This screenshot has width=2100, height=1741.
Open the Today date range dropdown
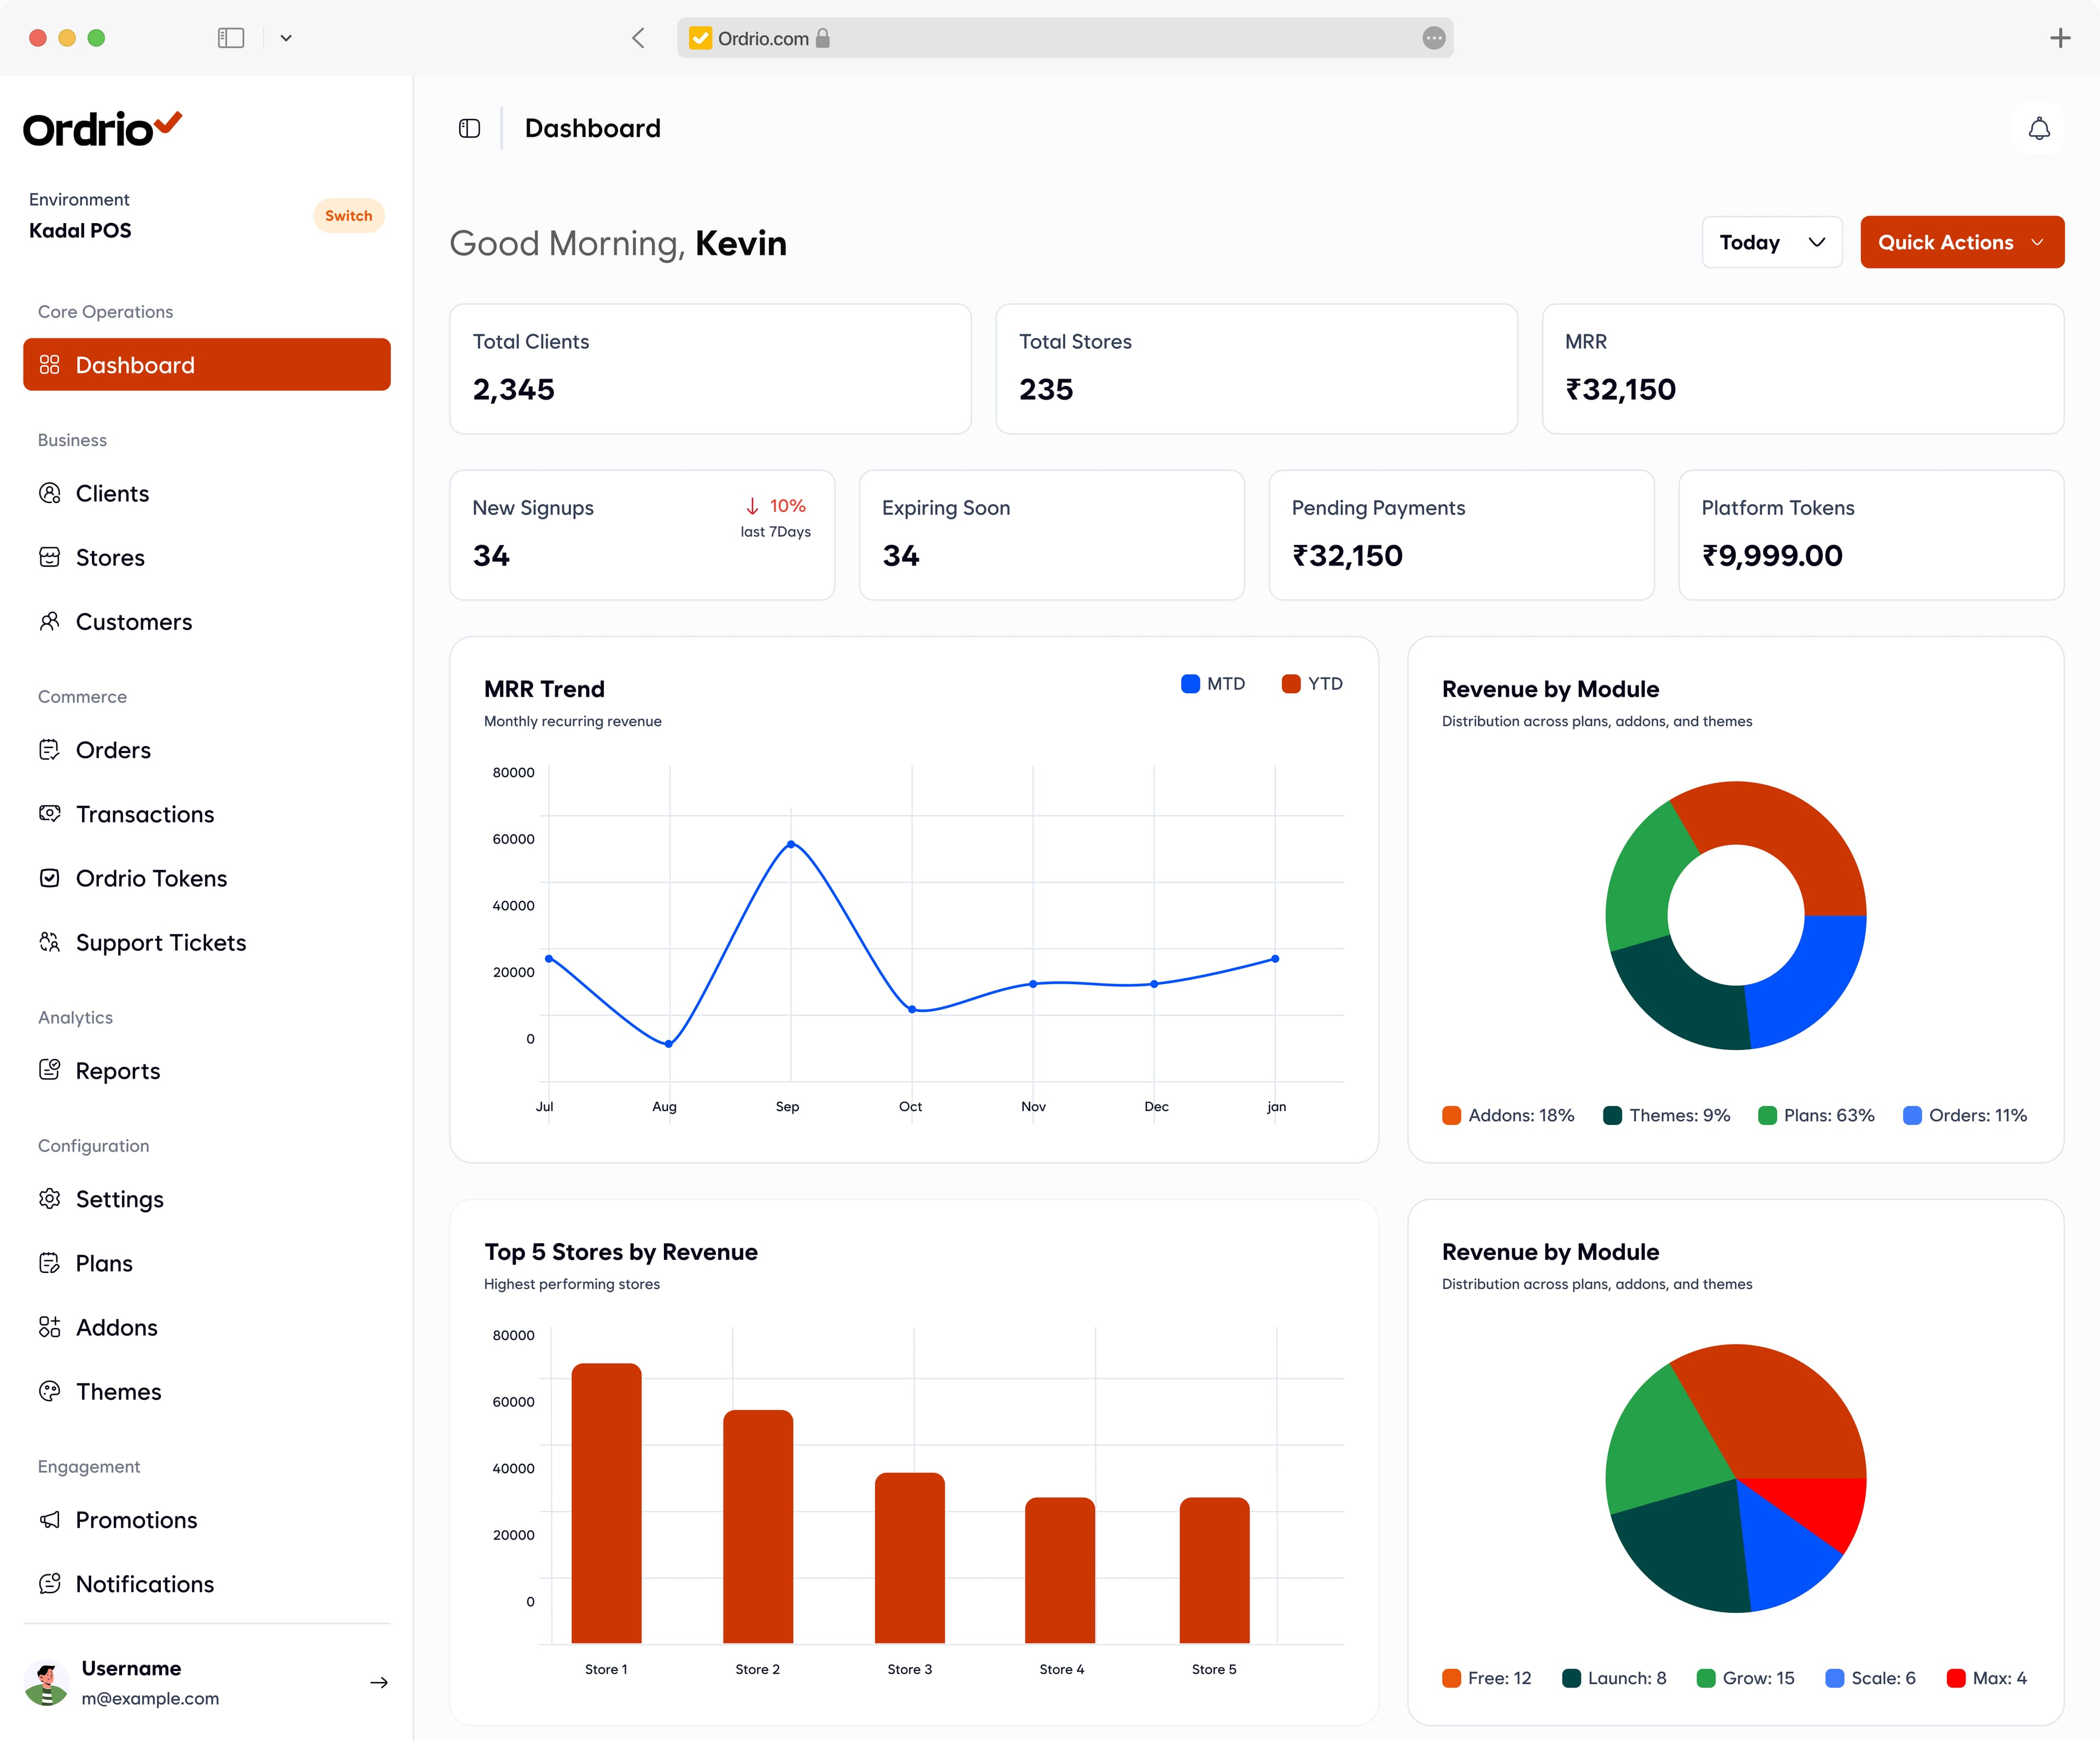point(1771,242)
